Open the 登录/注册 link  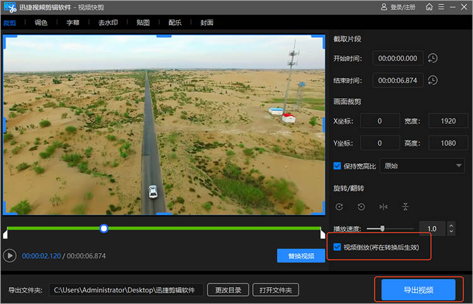403,7
